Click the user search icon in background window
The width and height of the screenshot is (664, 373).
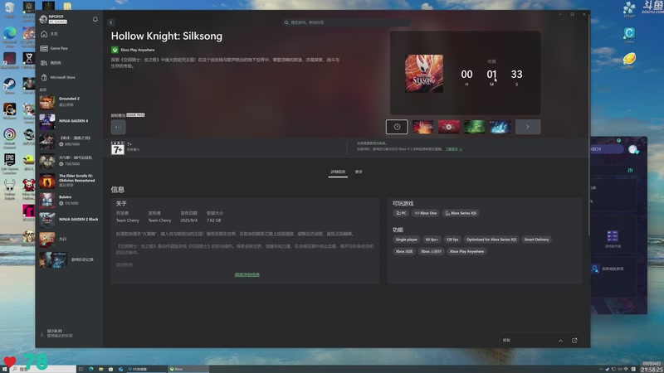point(595,269)
